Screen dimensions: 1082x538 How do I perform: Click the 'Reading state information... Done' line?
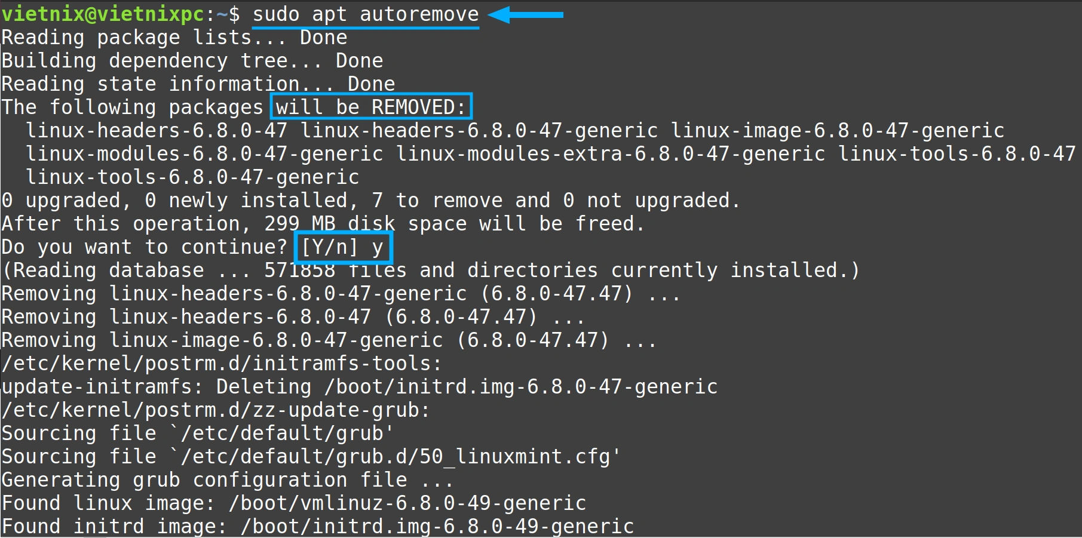[198, 84]
